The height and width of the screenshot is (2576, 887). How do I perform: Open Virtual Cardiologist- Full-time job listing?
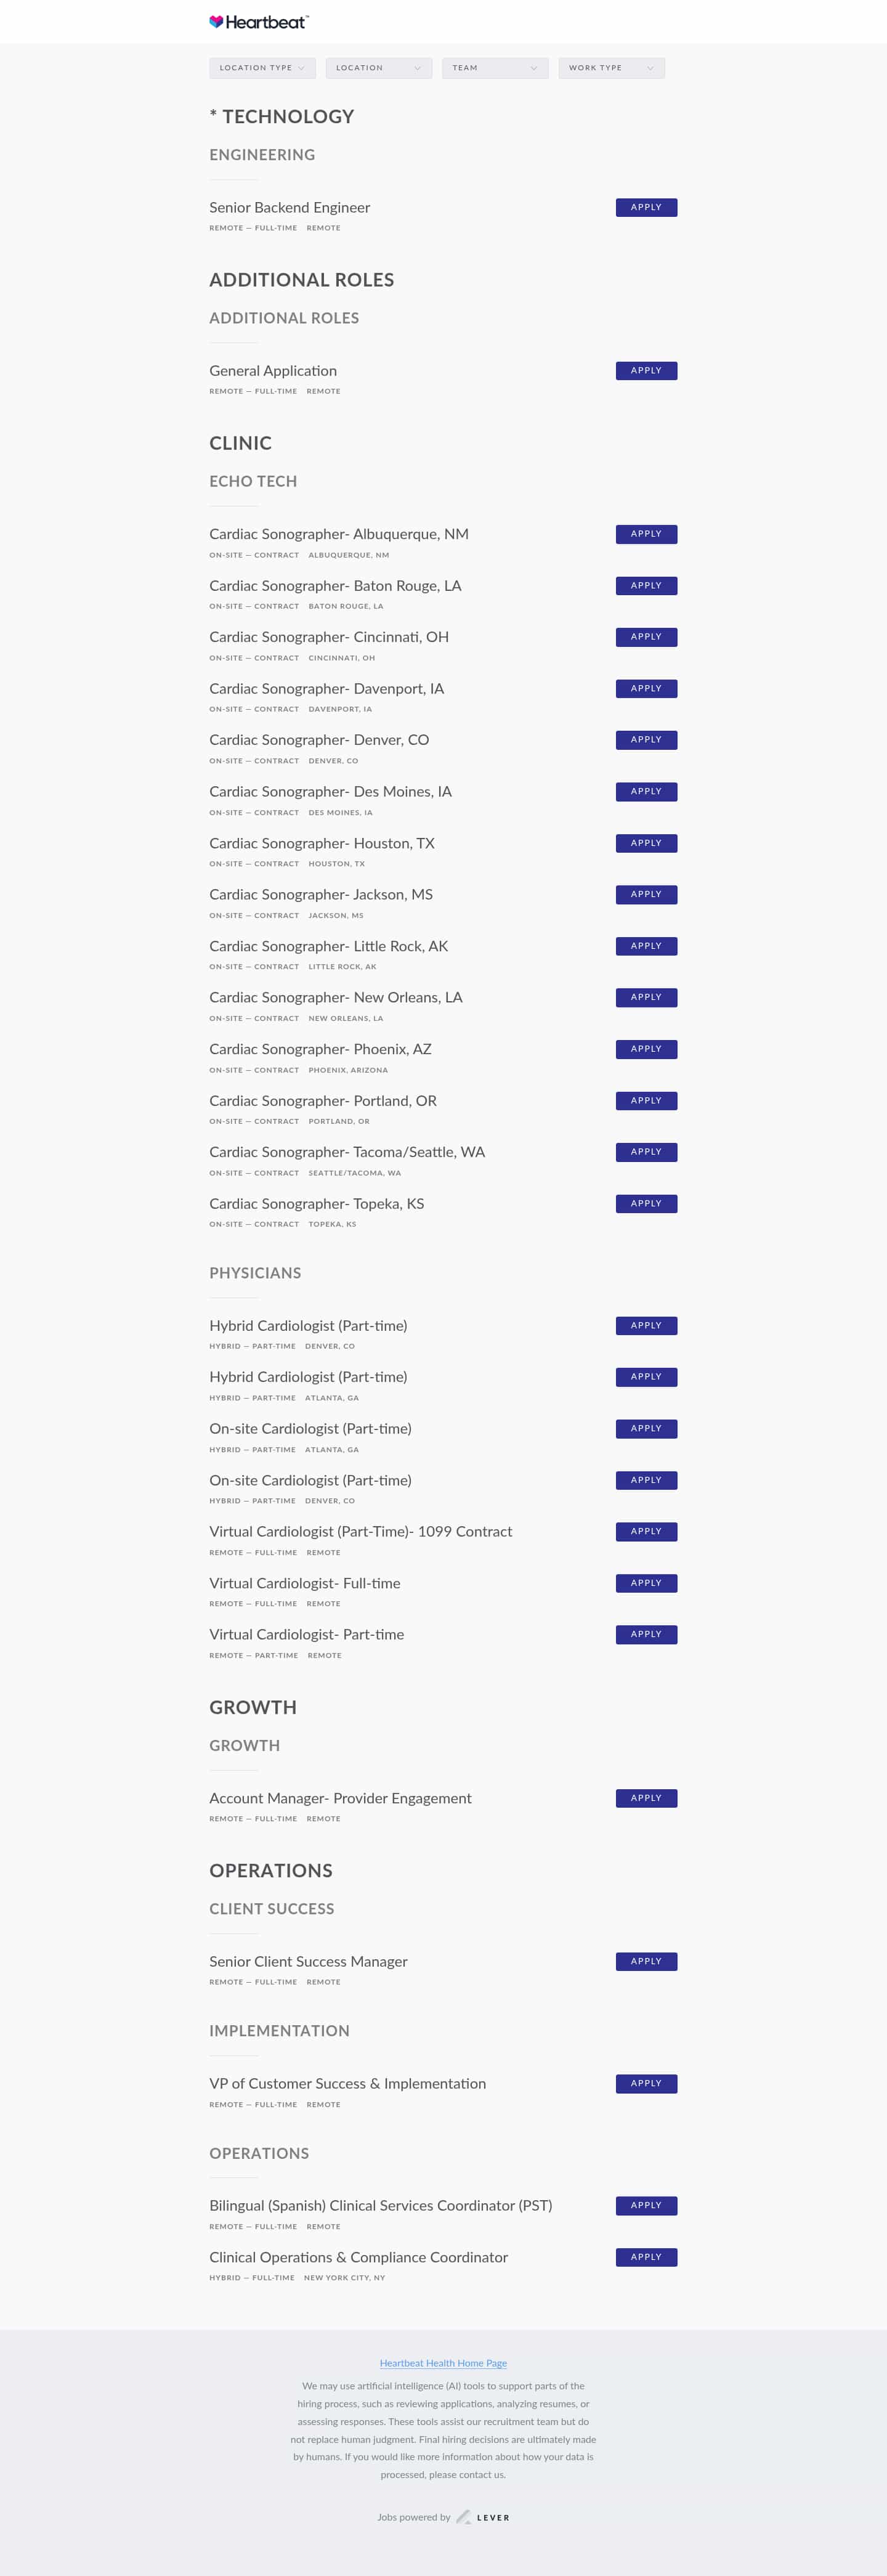304,1583
